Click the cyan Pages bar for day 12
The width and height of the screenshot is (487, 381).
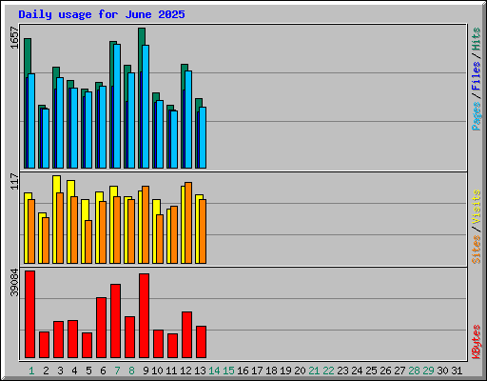coord(188,120)
